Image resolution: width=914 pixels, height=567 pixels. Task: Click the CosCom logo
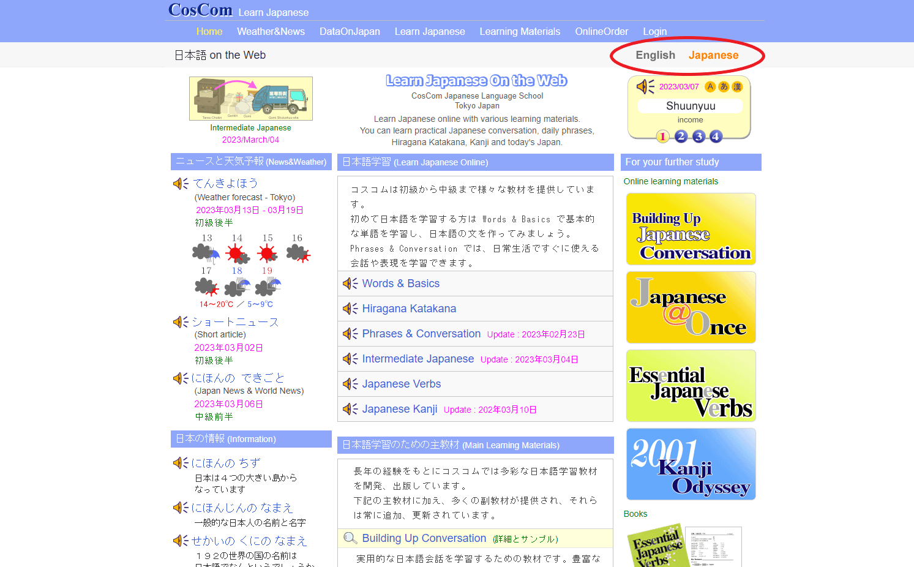(x=201, y=10)
